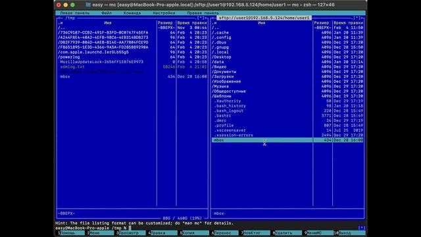This screenshot has width=421, height=237.
Task: Select /.gnupg directory in right panel
Action: pyautogui.click(x=287, y=47)
